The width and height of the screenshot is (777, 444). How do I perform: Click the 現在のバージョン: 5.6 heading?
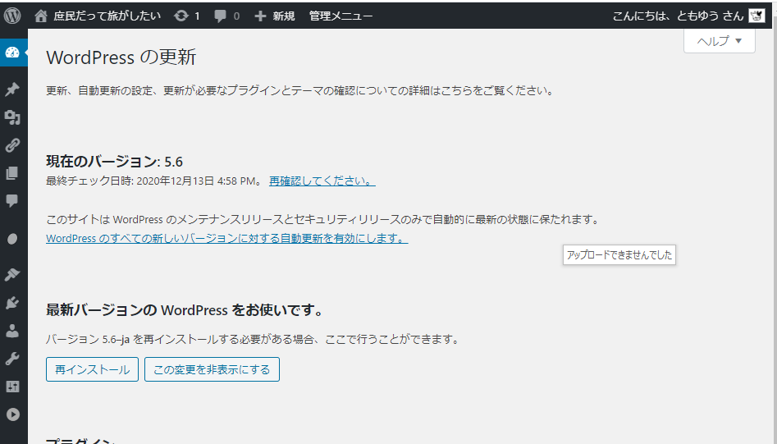115,162
